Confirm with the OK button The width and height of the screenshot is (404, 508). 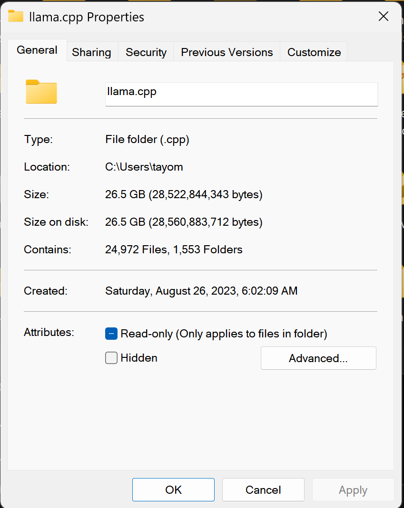(173, 489)
